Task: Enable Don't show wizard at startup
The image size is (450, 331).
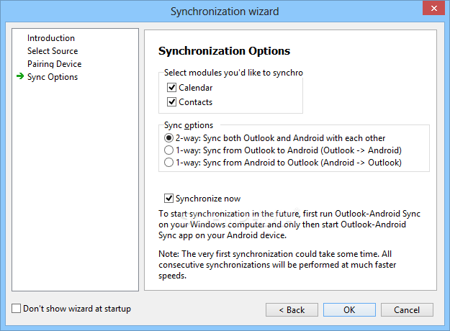Action: coord(16,309)
